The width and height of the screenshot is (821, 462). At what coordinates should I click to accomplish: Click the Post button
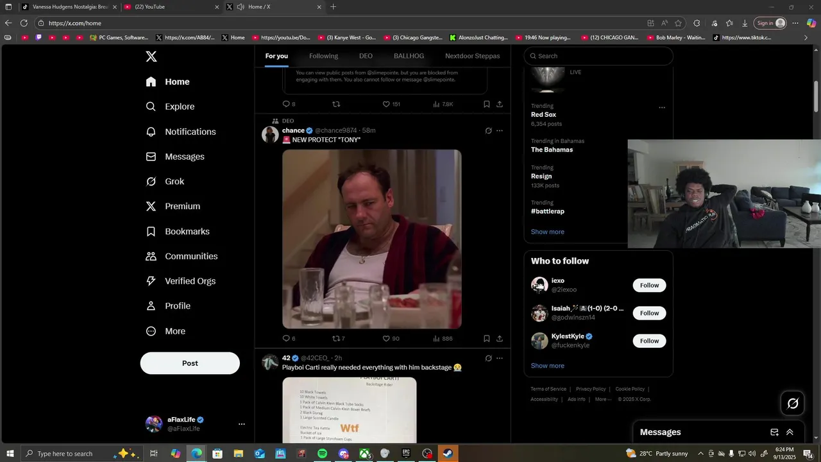click(x=190, y=363)
